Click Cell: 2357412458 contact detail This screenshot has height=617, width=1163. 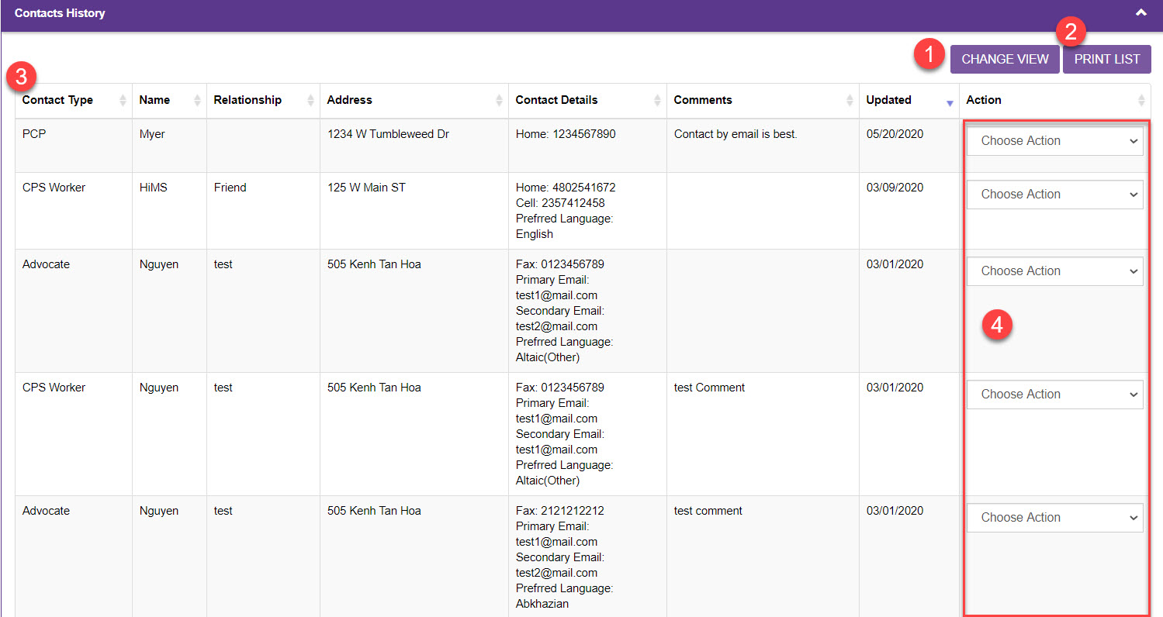click(x=560, y=203)
